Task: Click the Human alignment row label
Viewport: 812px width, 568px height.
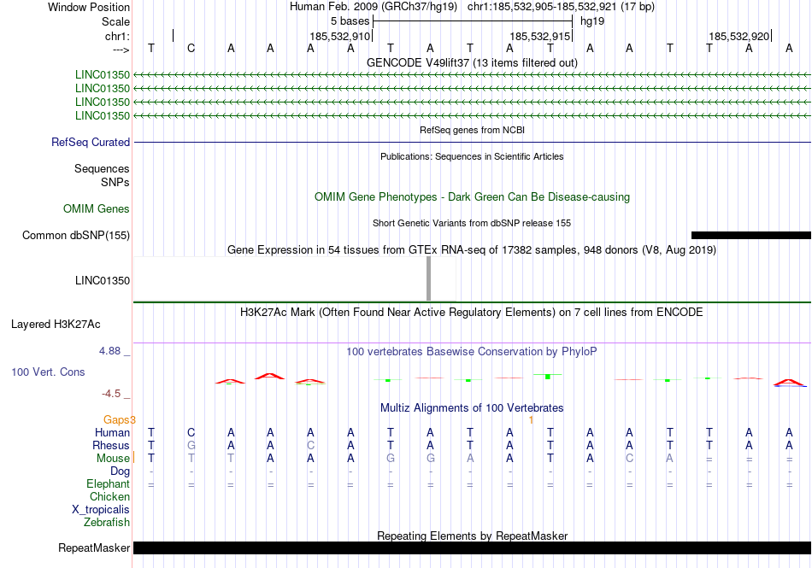Action: tap(112, 432)
